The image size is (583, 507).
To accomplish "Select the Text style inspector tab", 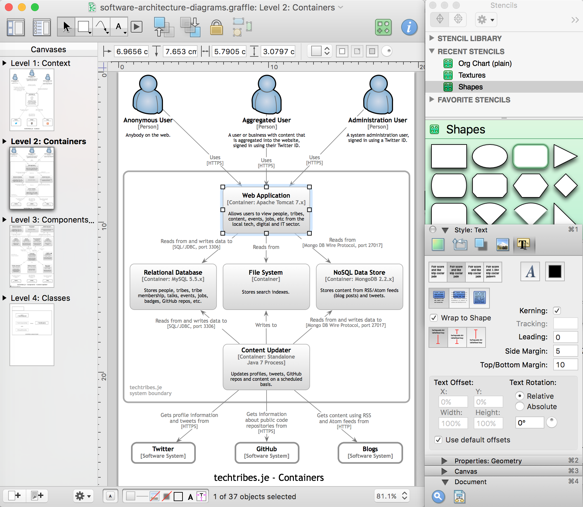I will tap(524, 244).
